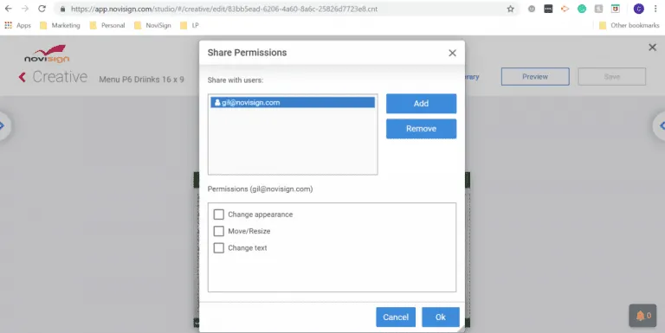Open the LP bookmarks folder
Viewport: 665px width, 333px height.
pos(190,25)
